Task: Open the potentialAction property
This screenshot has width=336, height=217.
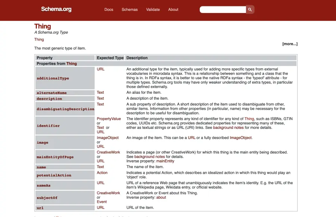Action: pos(54,175)
